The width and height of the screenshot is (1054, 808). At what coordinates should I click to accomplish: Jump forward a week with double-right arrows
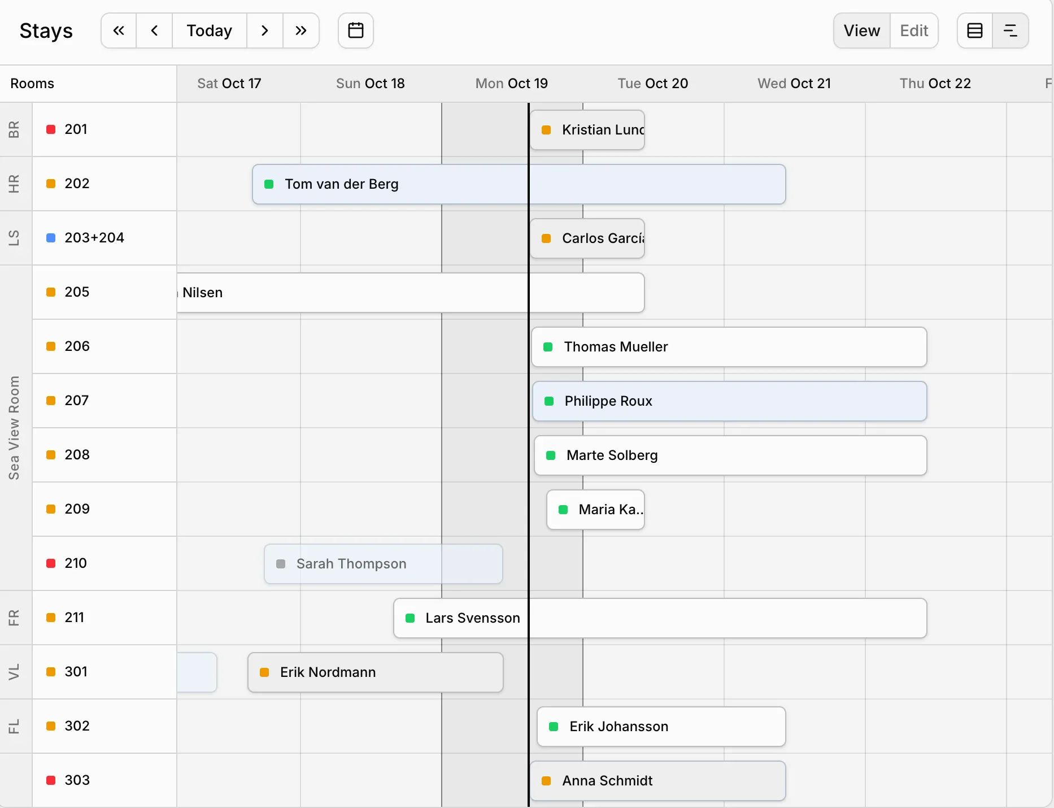301,31
